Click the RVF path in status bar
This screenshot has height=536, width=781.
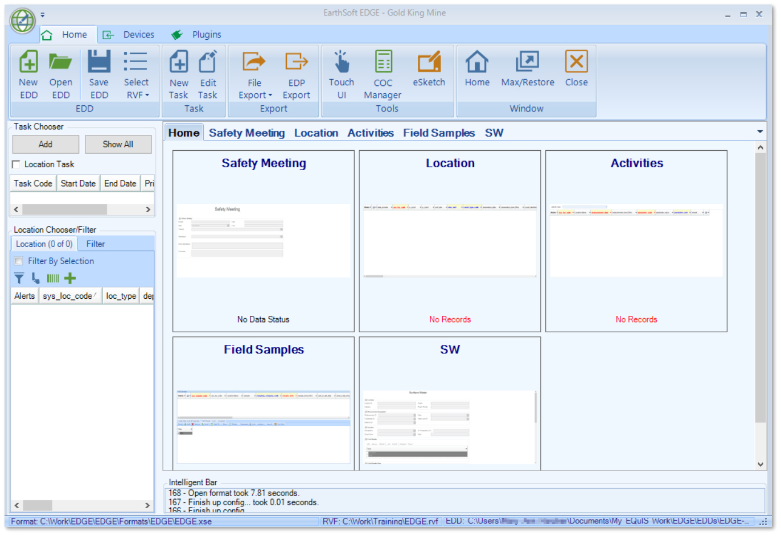[381, 521]
